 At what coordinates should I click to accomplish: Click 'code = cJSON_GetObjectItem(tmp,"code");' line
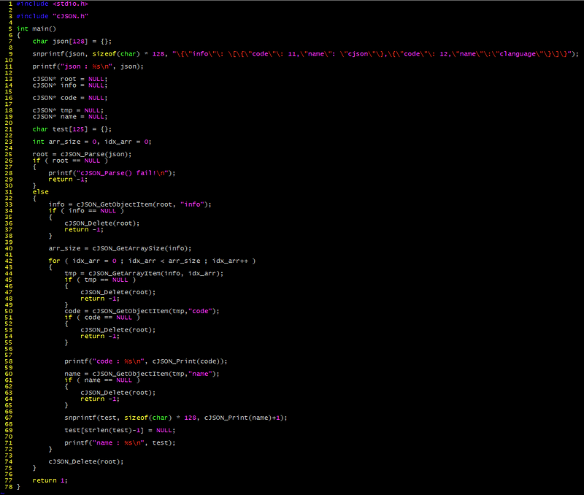[x=142, y=311]
